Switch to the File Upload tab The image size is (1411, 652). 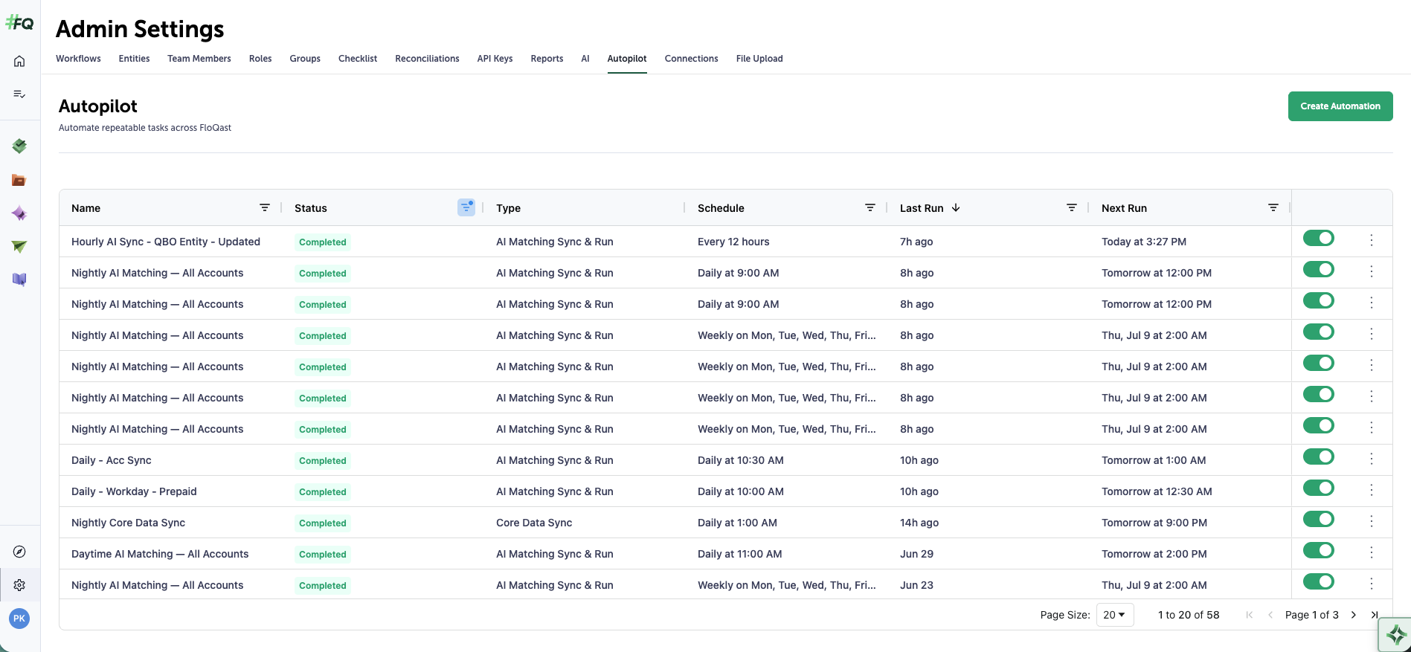[759, 59]
